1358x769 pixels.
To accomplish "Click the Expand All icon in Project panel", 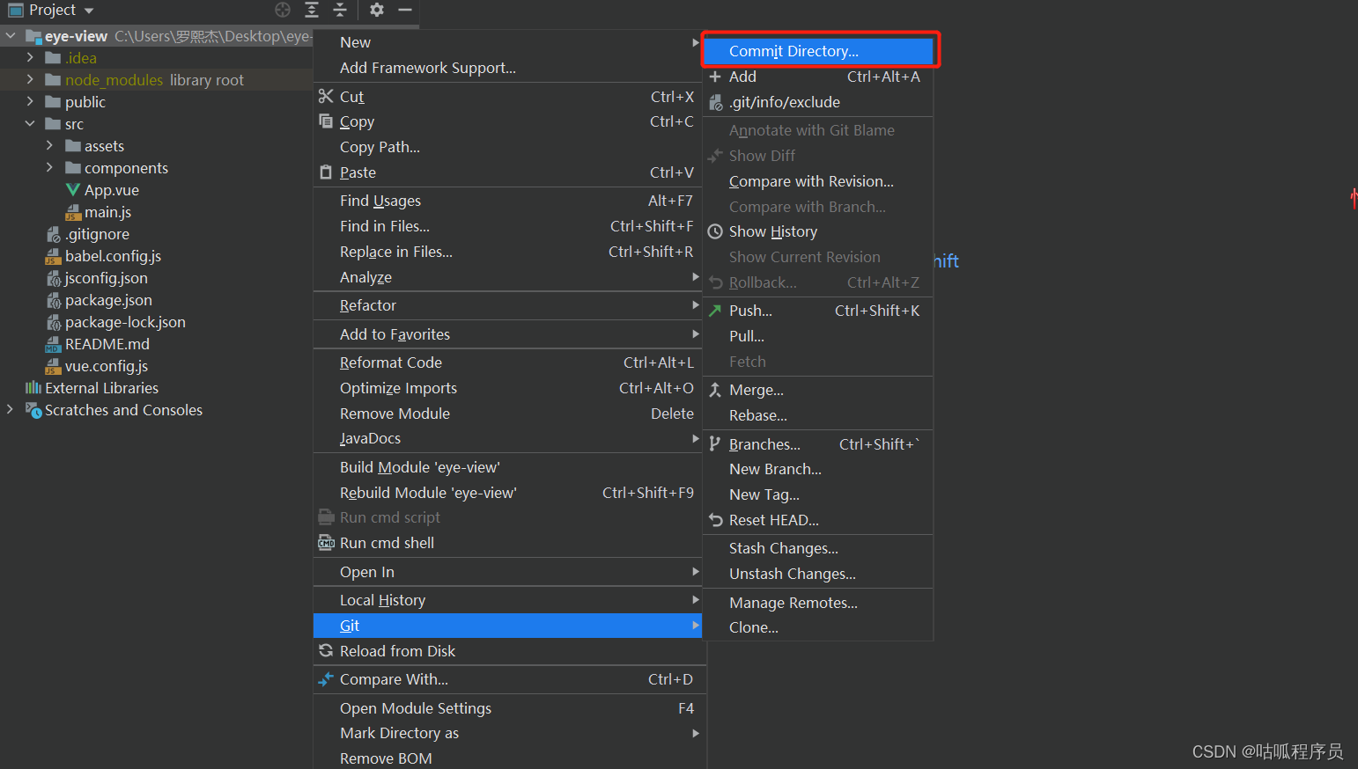I will click(x=312, y=10).
